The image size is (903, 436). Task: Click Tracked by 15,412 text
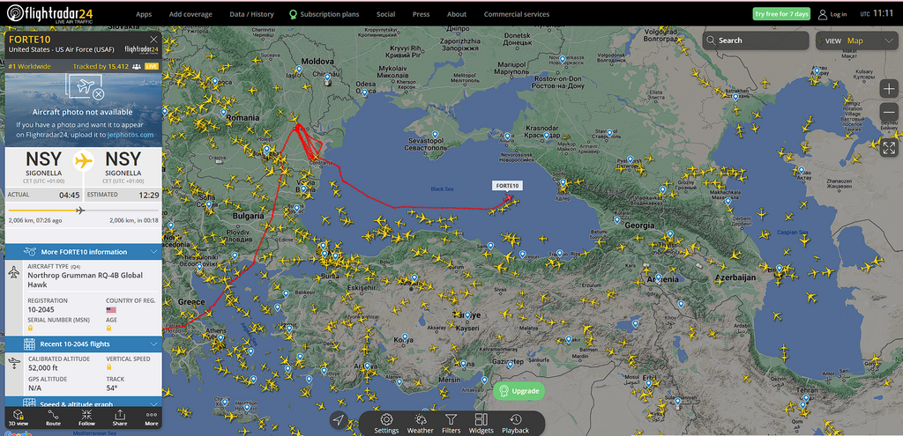[101, 67]
